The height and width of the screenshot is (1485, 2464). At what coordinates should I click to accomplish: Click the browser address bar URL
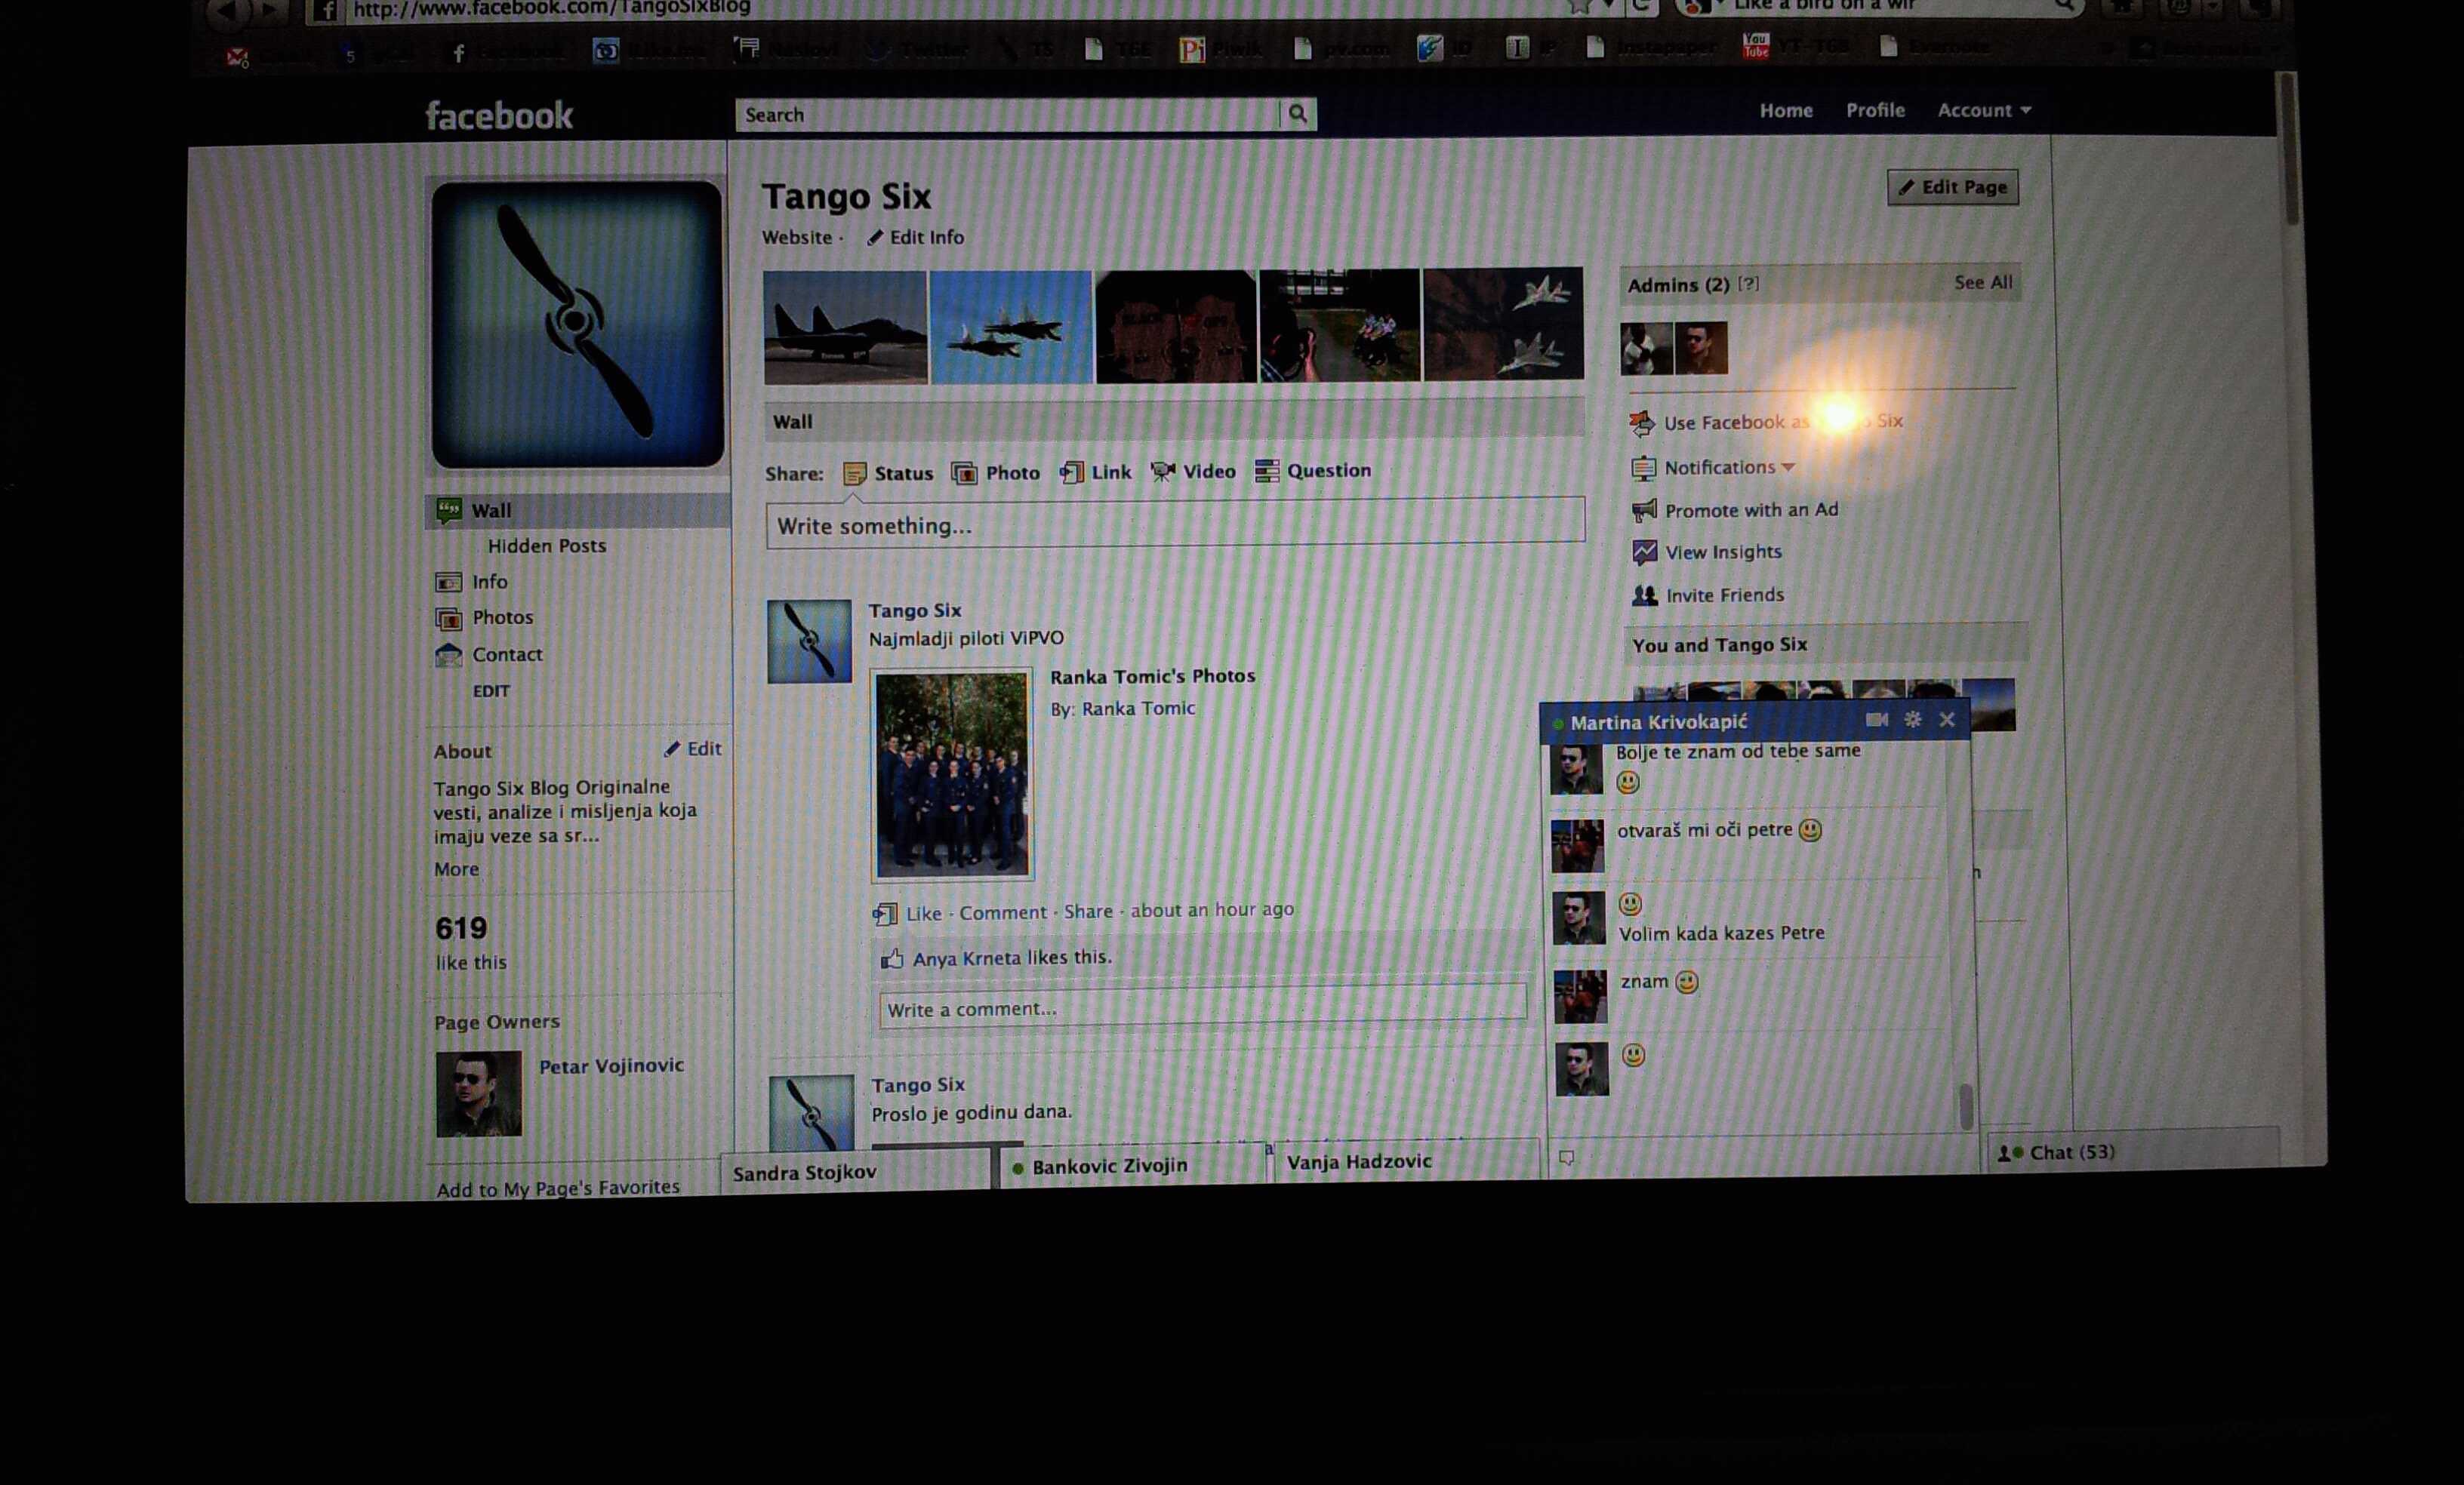(552, 9)
